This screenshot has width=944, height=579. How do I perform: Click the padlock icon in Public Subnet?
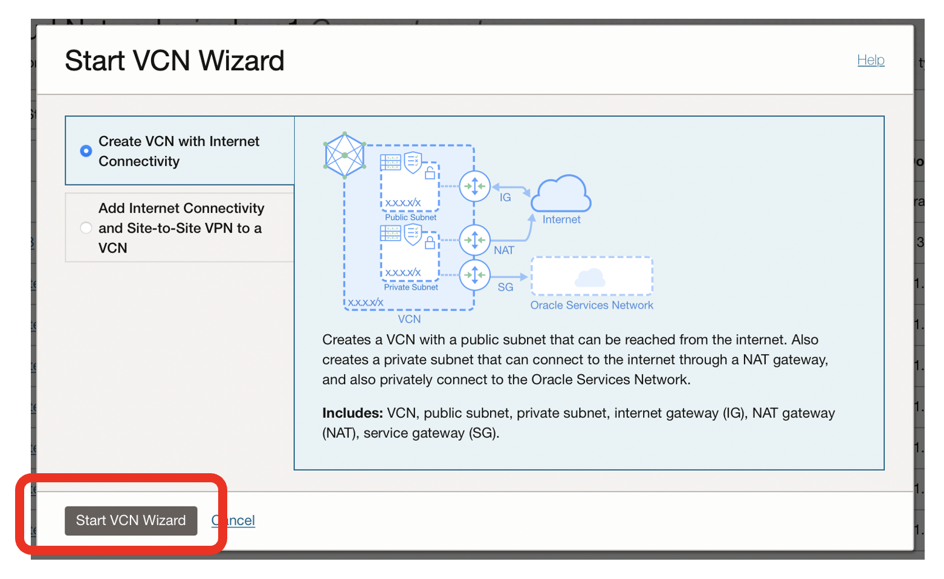430,172
